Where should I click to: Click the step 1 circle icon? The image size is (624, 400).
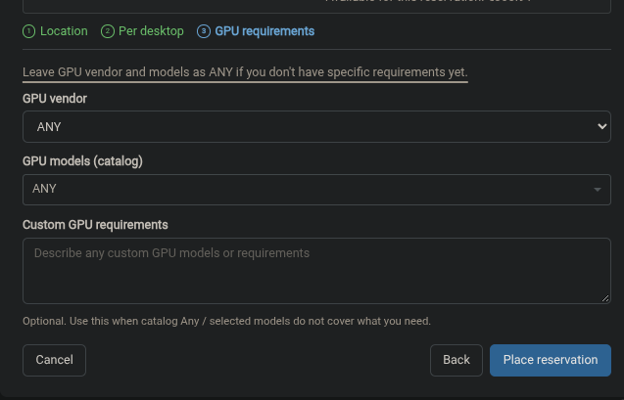click(x=29, y=31)
